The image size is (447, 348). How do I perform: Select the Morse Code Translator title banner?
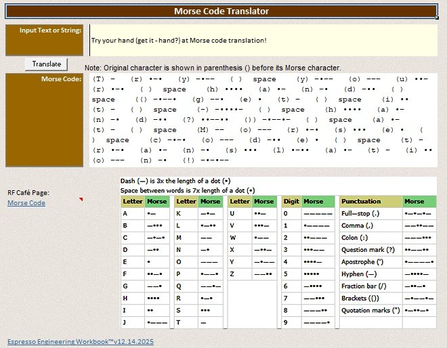[221, 12]
